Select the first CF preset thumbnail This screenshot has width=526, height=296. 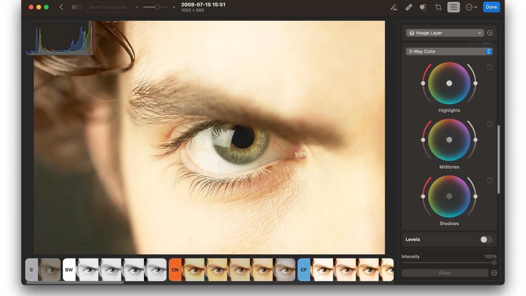point(321,270)
